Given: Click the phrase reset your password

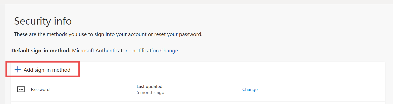Looking at the screenshot, I should (x=177, y=34).
